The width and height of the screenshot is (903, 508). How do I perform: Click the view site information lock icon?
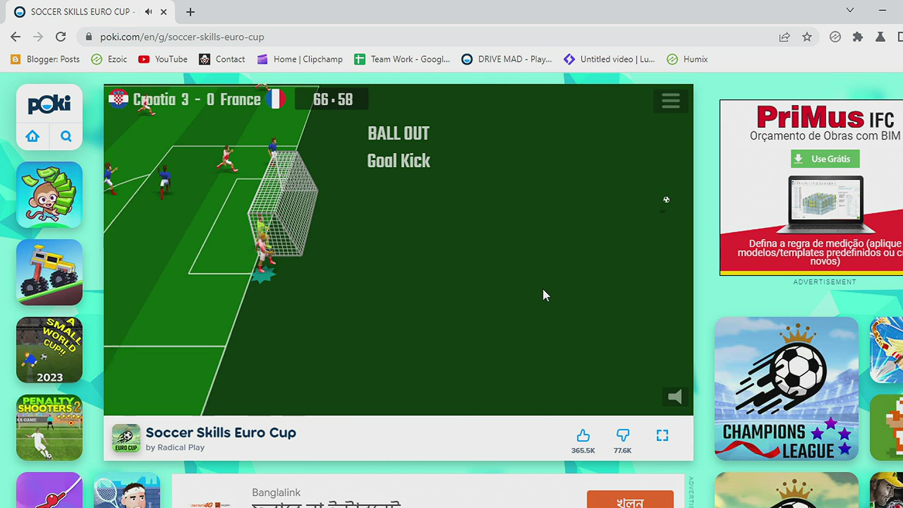[89, 37]
